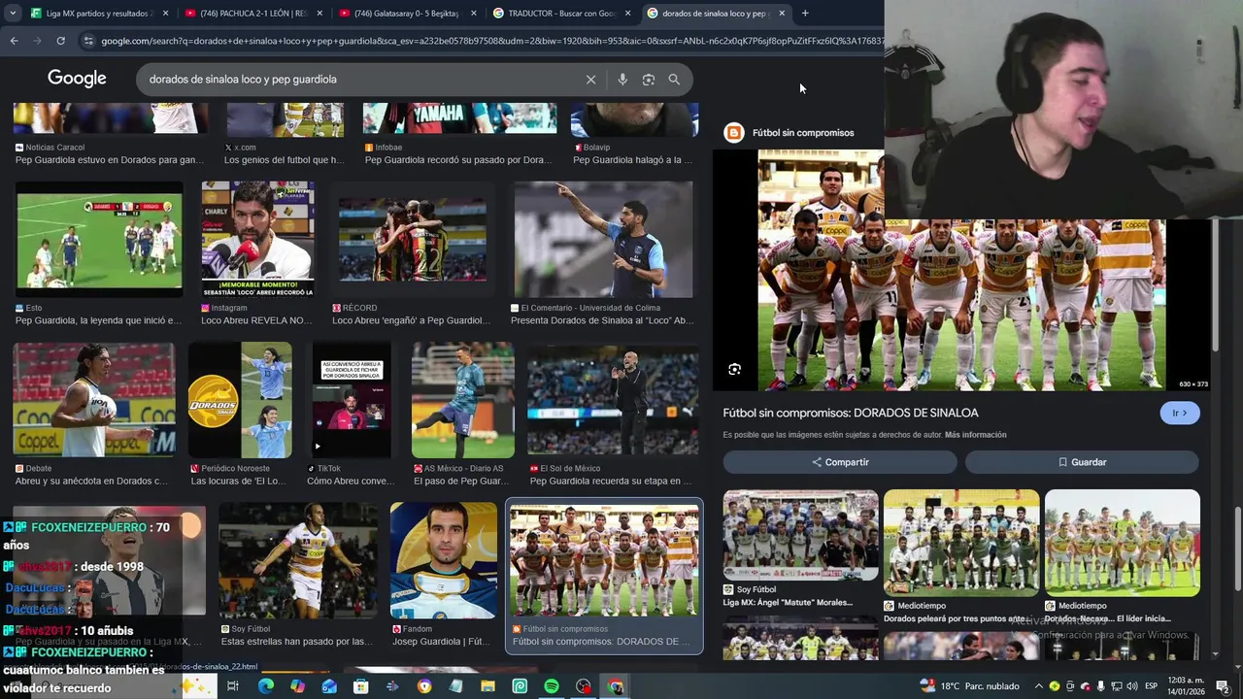Open the Esto Pep Guardiola la leyenda result image
The width and height of the screenshot is (1243, 699).
[99, 239]
